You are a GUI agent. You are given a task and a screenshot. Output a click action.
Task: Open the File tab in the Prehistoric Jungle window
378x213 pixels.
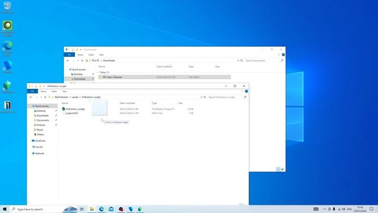coord(32,91)
